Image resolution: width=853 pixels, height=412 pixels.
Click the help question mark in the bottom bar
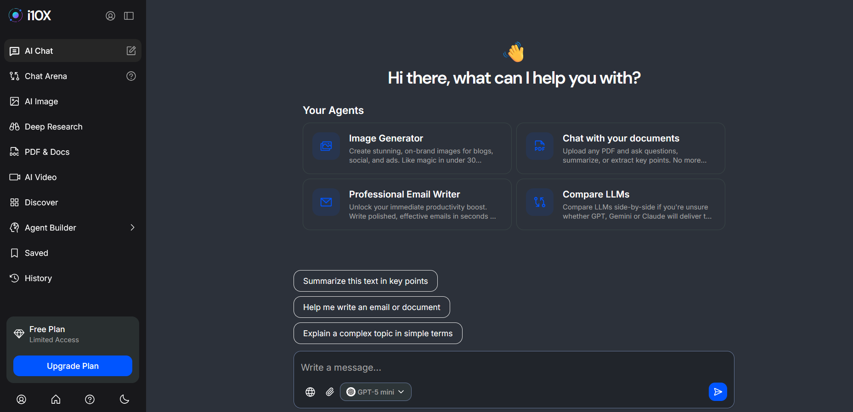[x=90, y=399]
